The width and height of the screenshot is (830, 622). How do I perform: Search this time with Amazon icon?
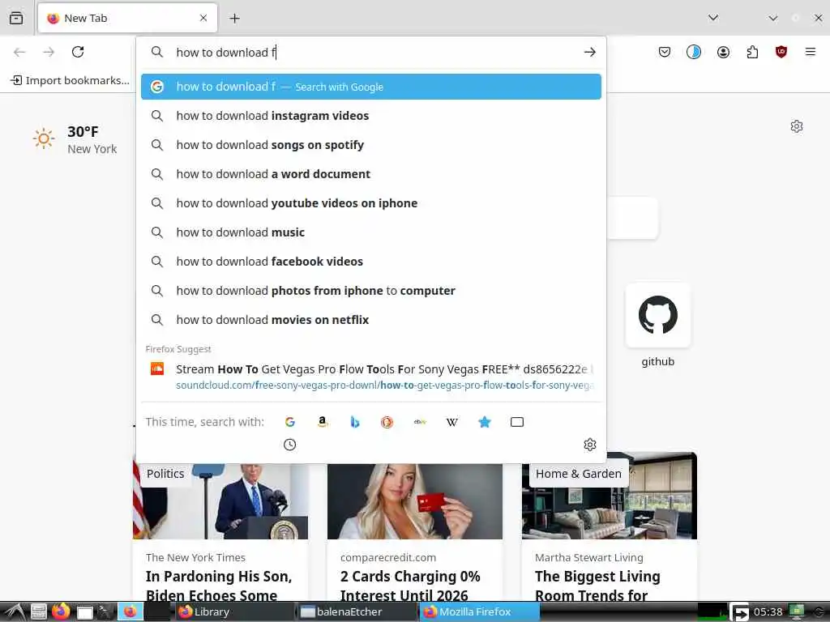(x=323, y=422)
